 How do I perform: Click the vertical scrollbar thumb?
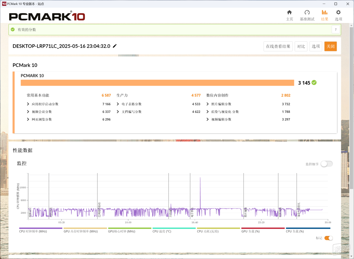351,108
